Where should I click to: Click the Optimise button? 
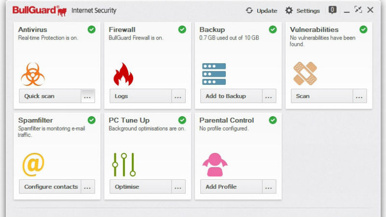click(140, 187)
